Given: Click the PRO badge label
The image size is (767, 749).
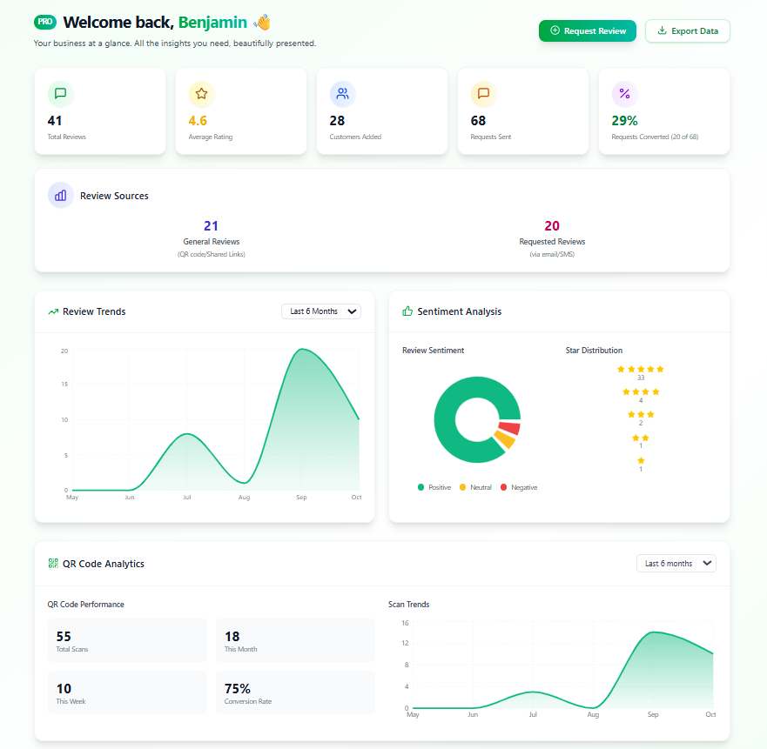Looking at the screenshot, I should [x=45, y=21].
